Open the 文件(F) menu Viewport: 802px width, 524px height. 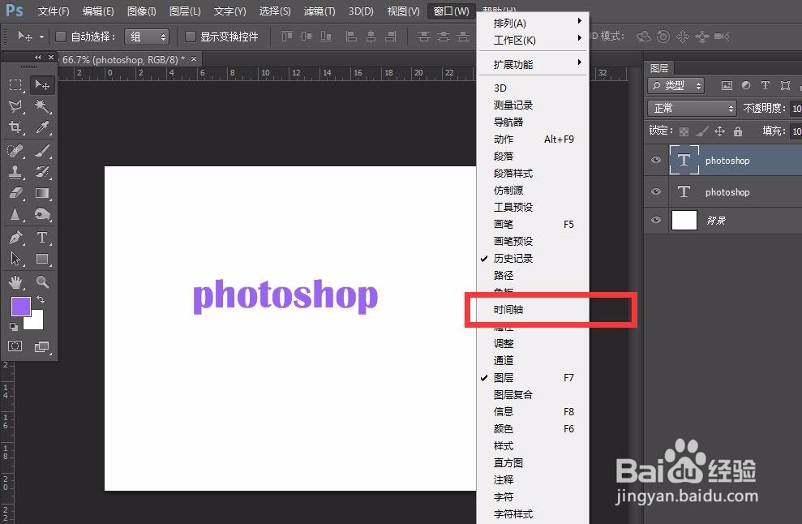54,11
